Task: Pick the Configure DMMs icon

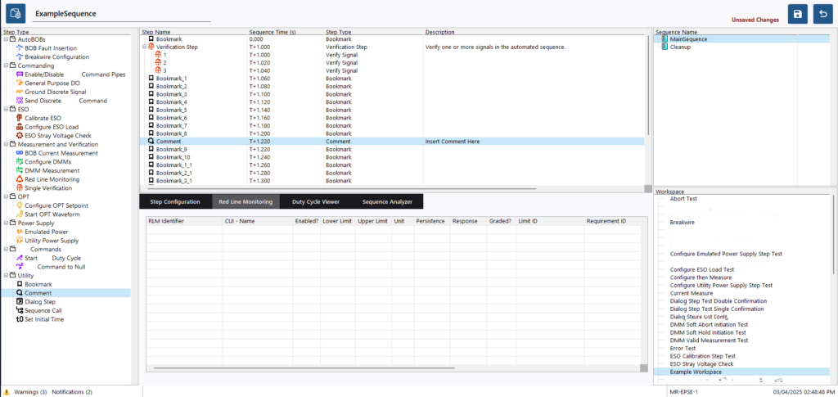Action: [x=20, y=162]
